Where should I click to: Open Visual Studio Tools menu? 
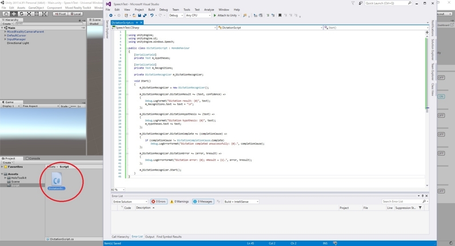click(x=187, y=10)
